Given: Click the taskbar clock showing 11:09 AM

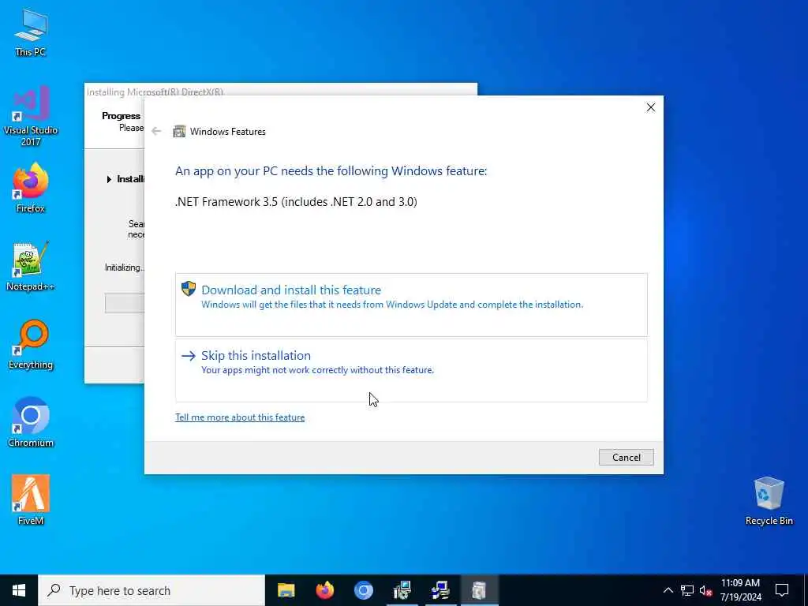Looking at the screenshot, I should (740, 590).
